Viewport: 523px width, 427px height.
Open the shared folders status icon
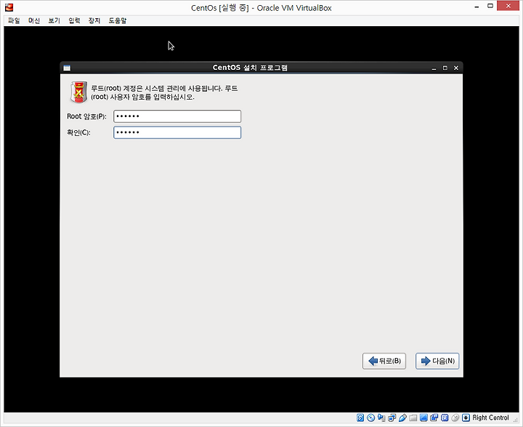point(413,418)
